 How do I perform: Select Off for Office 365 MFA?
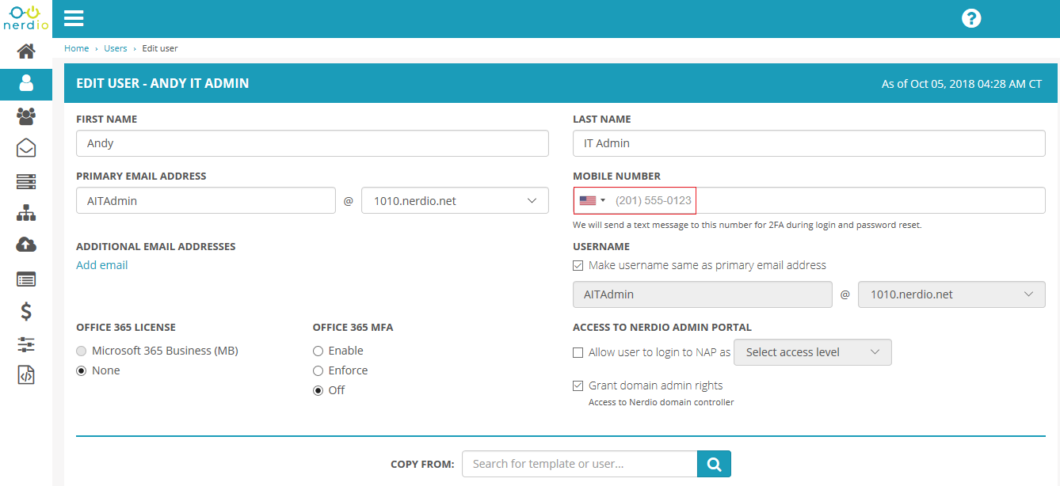318,390
